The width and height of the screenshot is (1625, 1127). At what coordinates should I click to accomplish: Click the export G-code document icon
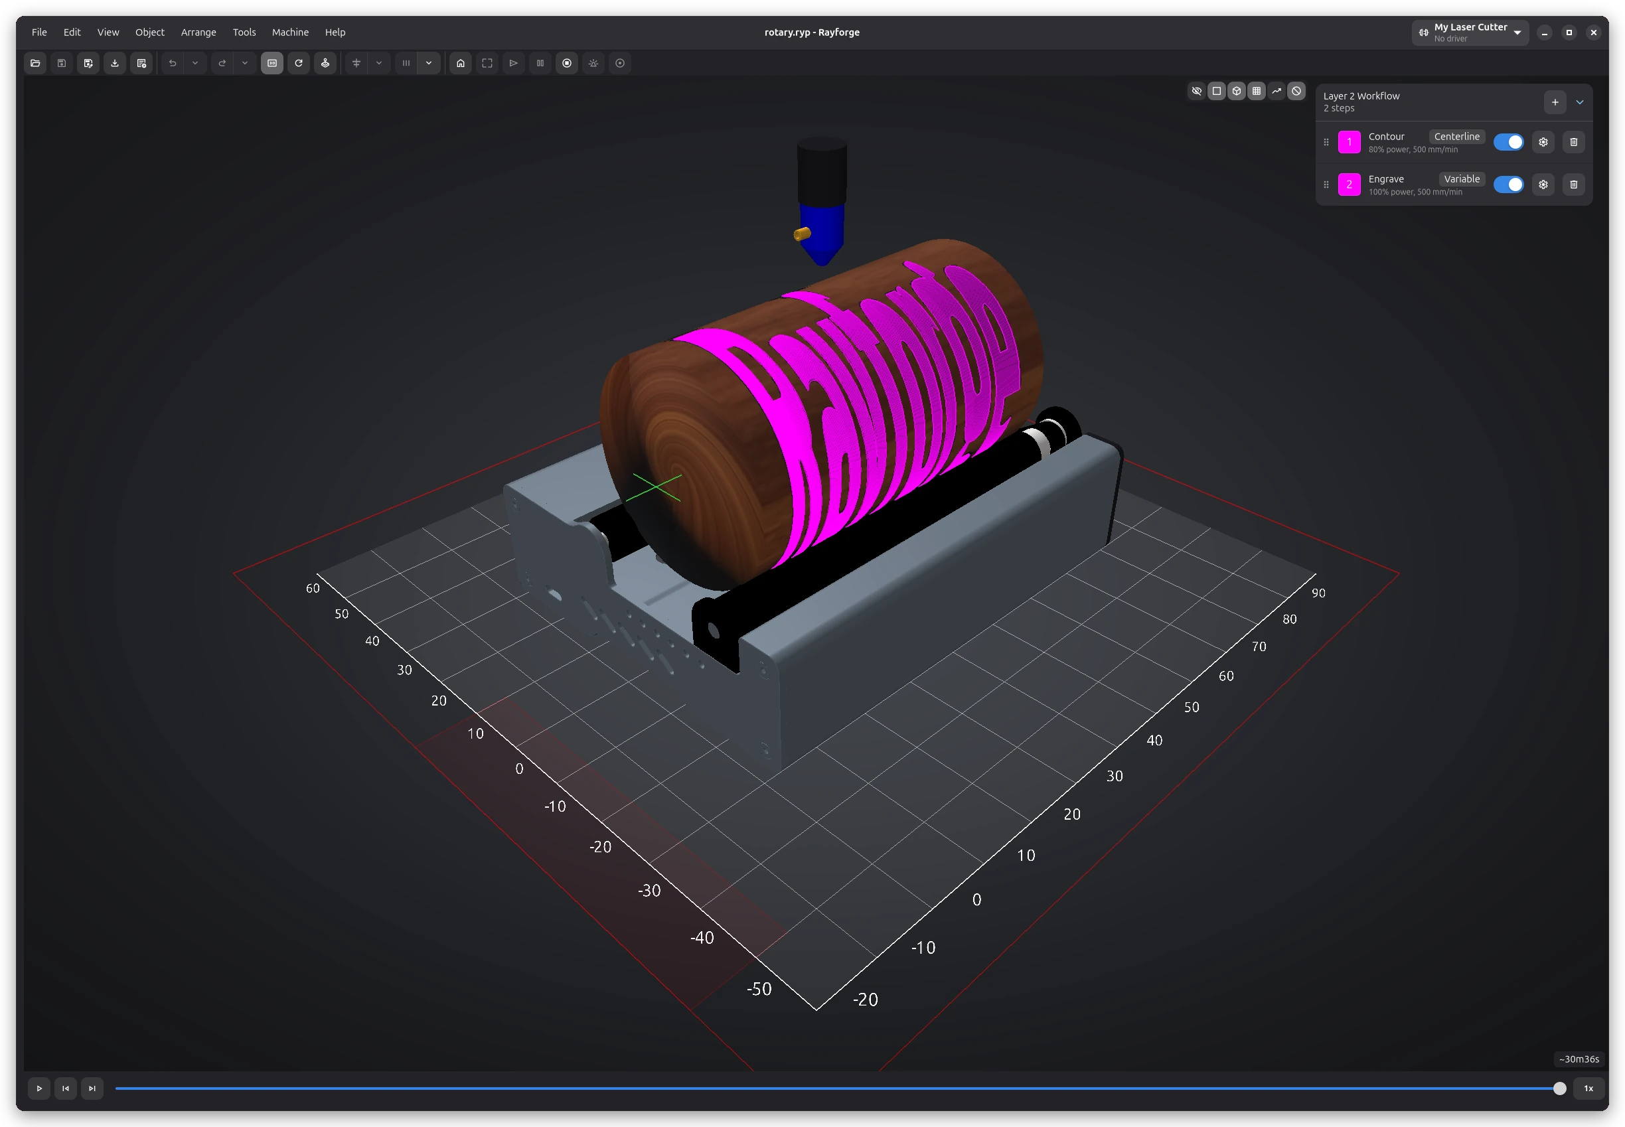(141, 63)
